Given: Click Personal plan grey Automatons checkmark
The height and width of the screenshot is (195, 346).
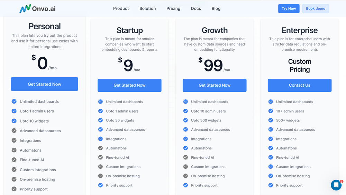Looking at the screenshot, I should coord(14,150).
